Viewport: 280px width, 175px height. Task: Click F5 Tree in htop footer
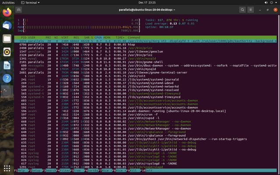[77, 171]
